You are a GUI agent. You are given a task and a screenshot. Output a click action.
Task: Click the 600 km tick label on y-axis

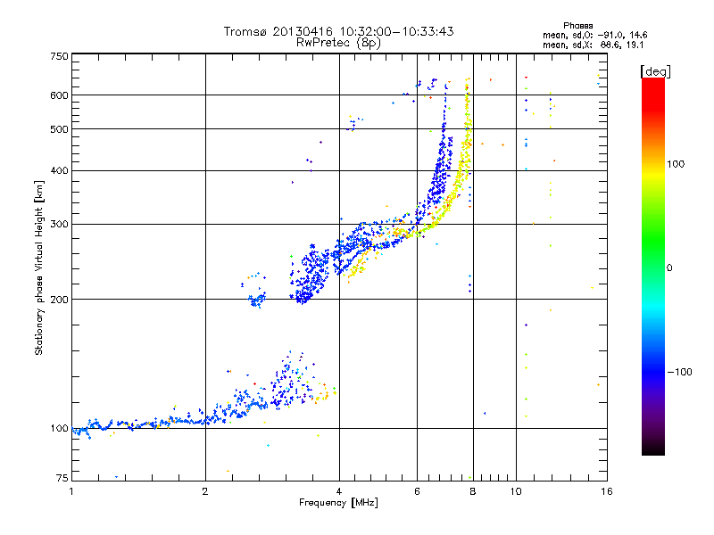pyautogui.click(x=59, y=95)
